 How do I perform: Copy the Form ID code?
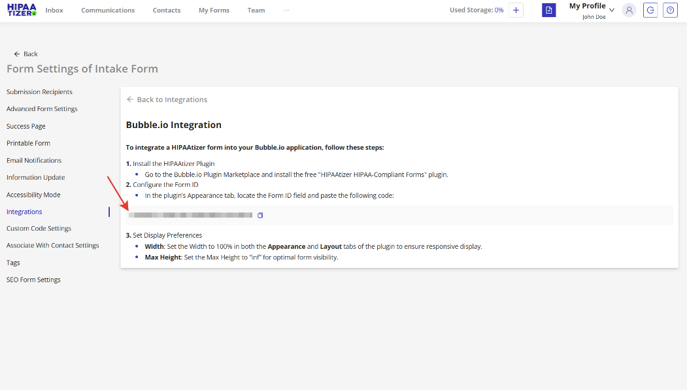(x=260, y=214)
